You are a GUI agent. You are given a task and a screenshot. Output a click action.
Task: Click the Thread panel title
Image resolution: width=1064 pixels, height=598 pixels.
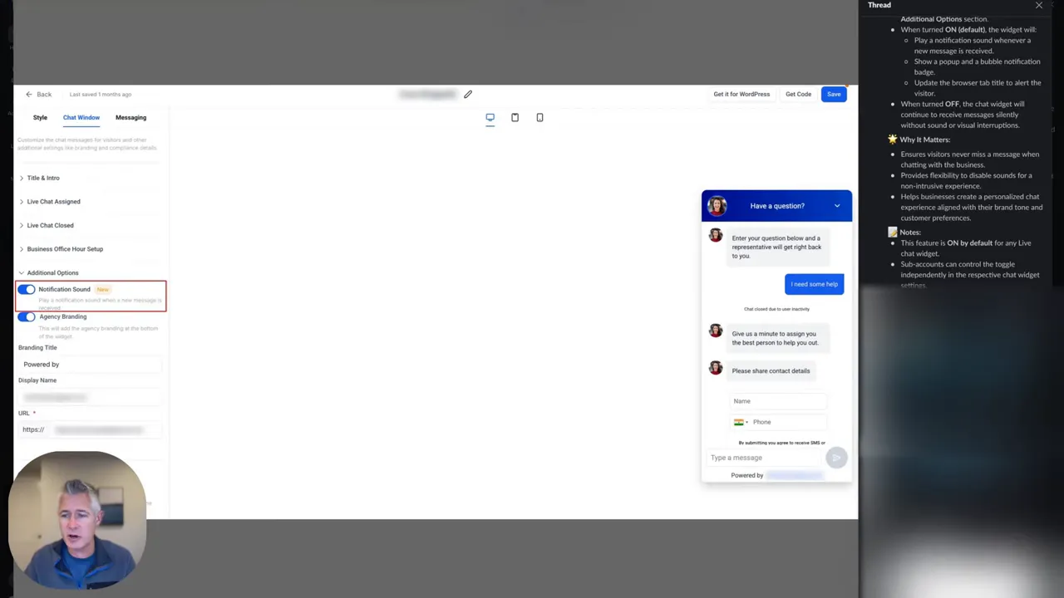pos(879,5)
